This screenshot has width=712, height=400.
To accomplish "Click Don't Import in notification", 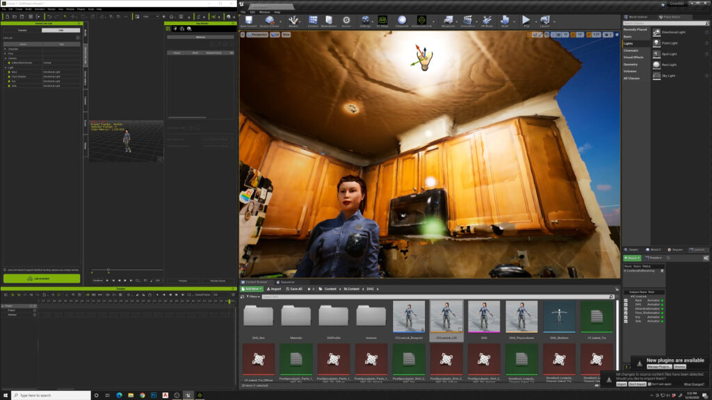I will coord(637,384).
